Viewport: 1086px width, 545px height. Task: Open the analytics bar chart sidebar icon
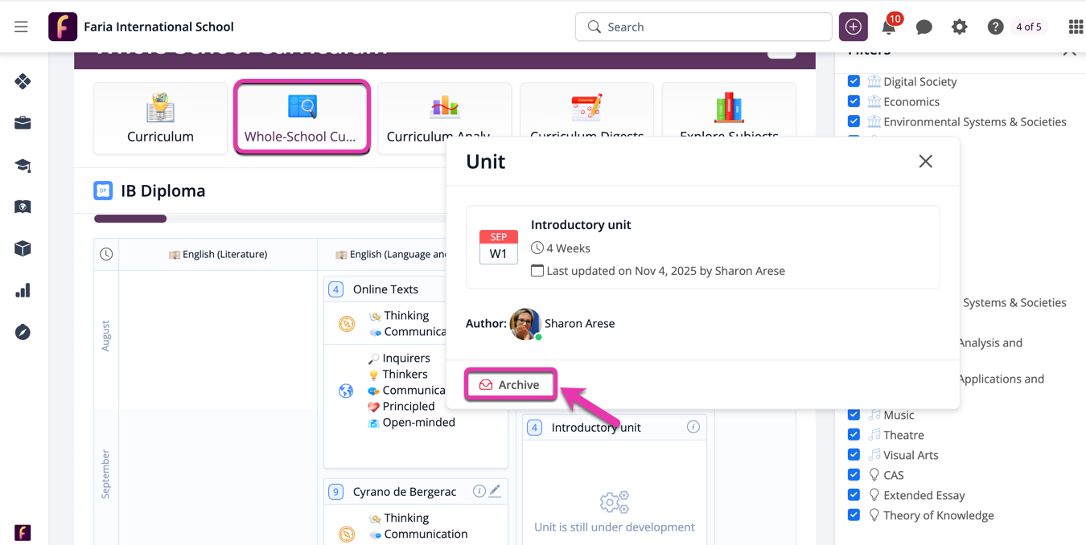pos(22,289)
